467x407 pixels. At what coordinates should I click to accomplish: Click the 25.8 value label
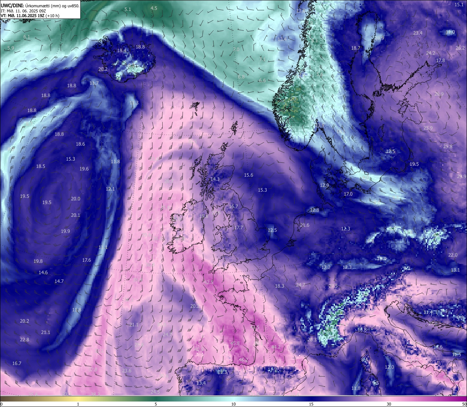pyautogui.click(x=448, y=146)
